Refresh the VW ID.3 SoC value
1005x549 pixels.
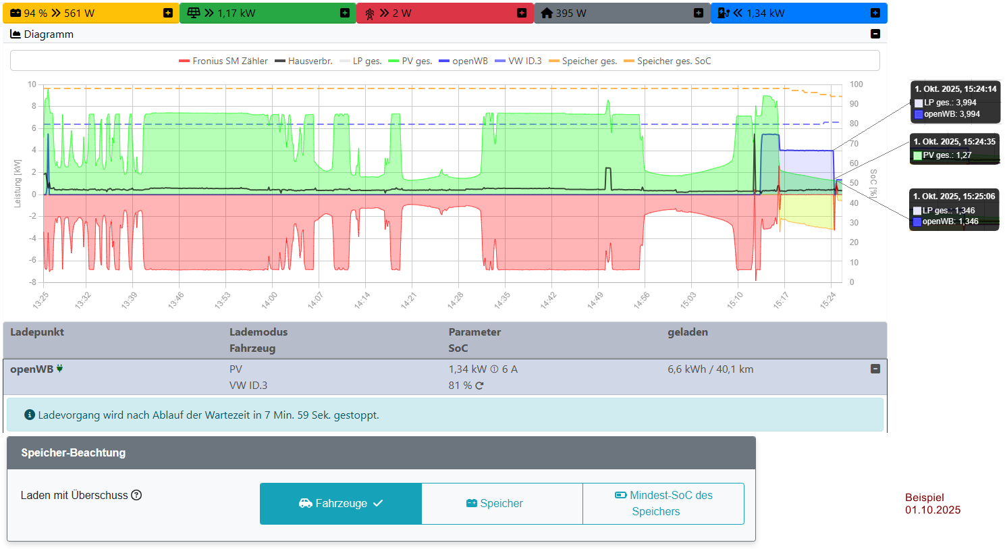pyautogui.click(x=479, y=386)
